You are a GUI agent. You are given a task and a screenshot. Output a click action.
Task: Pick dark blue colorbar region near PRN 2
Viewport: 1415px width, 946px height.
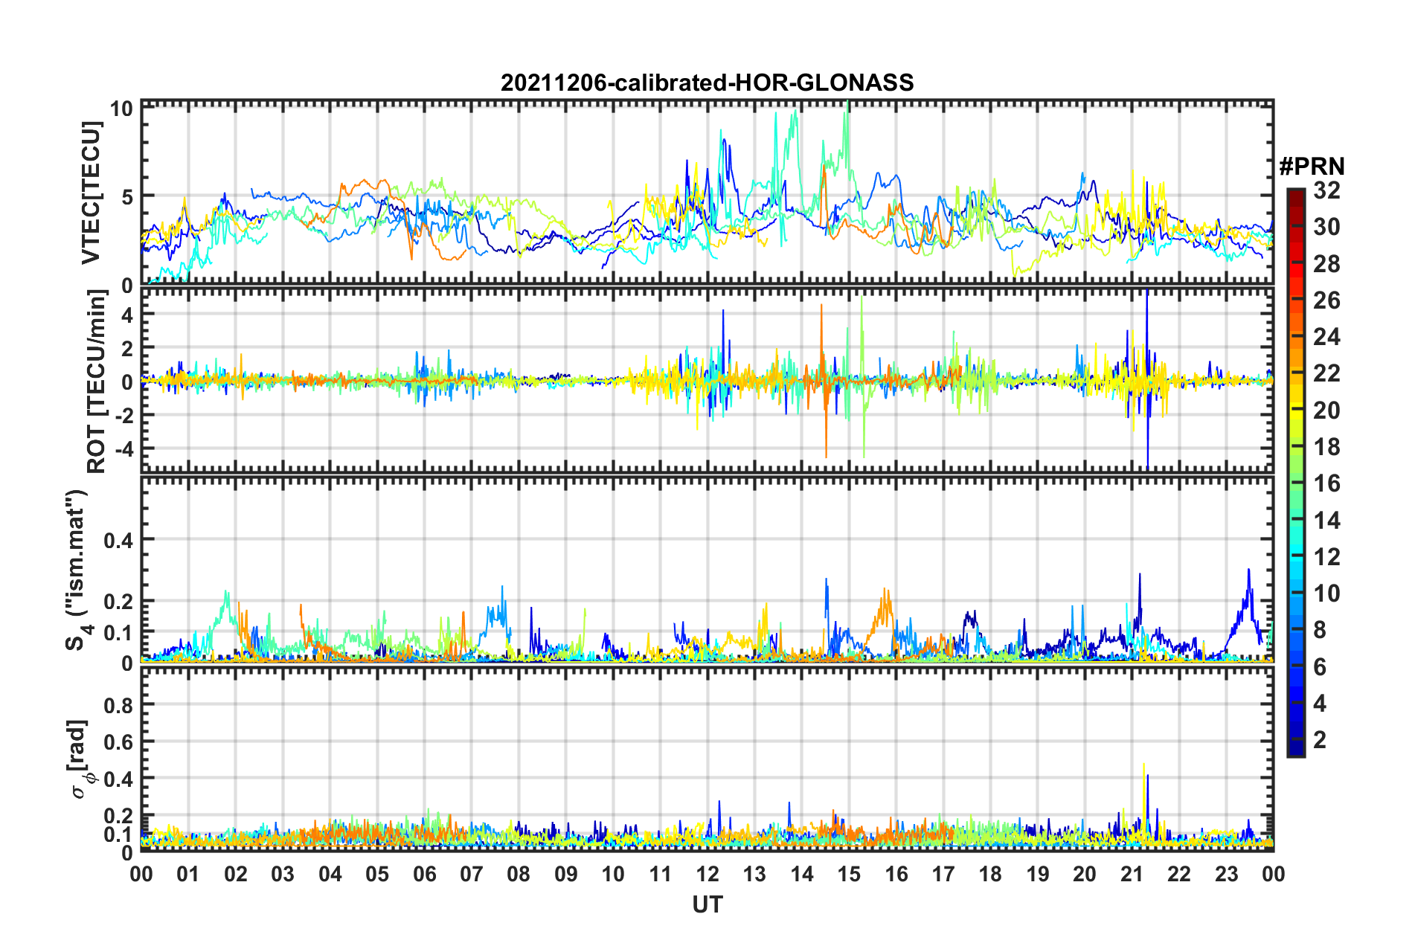(1295, 739)
